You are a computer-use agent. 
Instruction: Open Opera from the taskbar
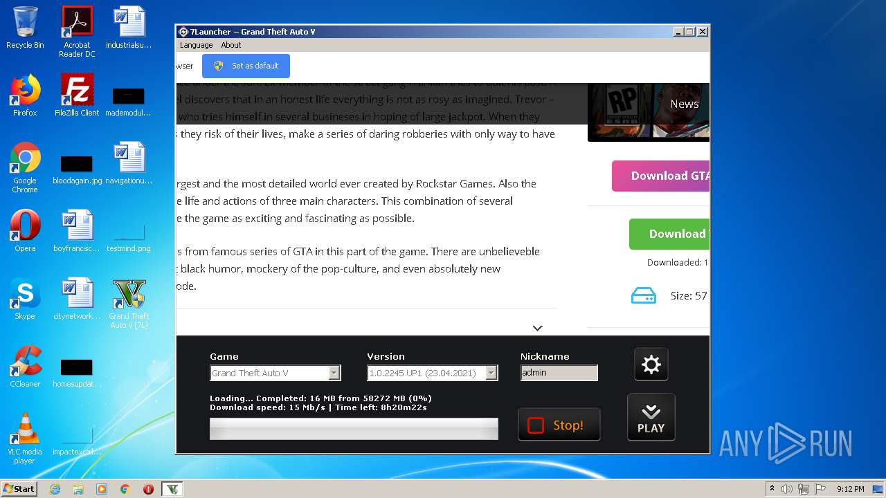(148, 489)
